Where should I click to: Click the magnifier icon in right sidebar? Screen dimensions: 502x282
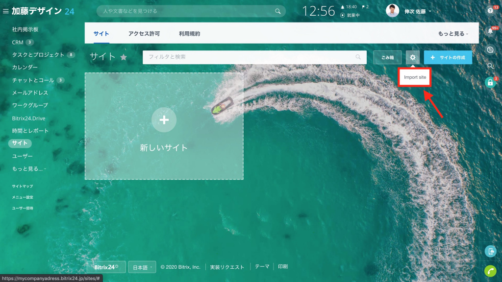tap(490, 66)
